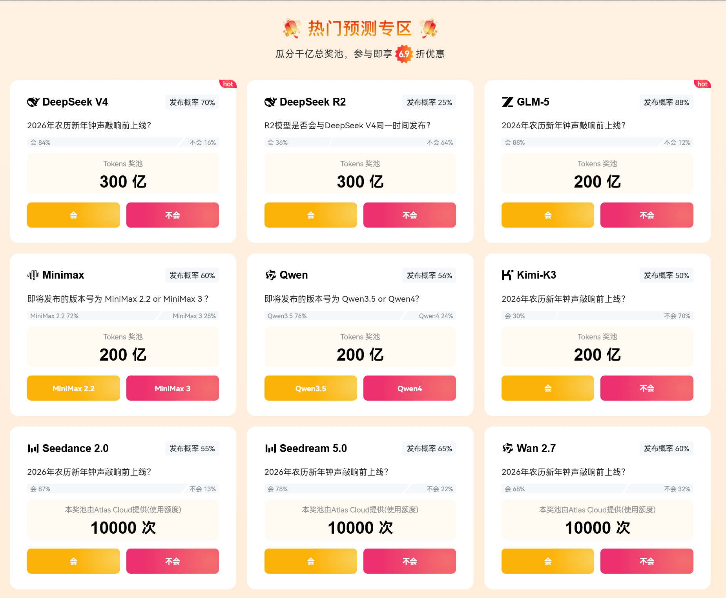This screenshot has width=726, height=598.
Task: Select the MiniMax 2.2 option
Action: 73,388
